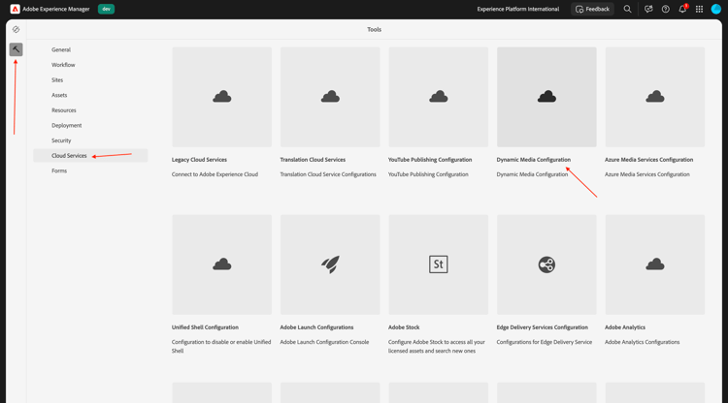Click 'Configuration to disable or enable Unified Shell'
Viewport: 728px width, 403px height.
[221, 347]
